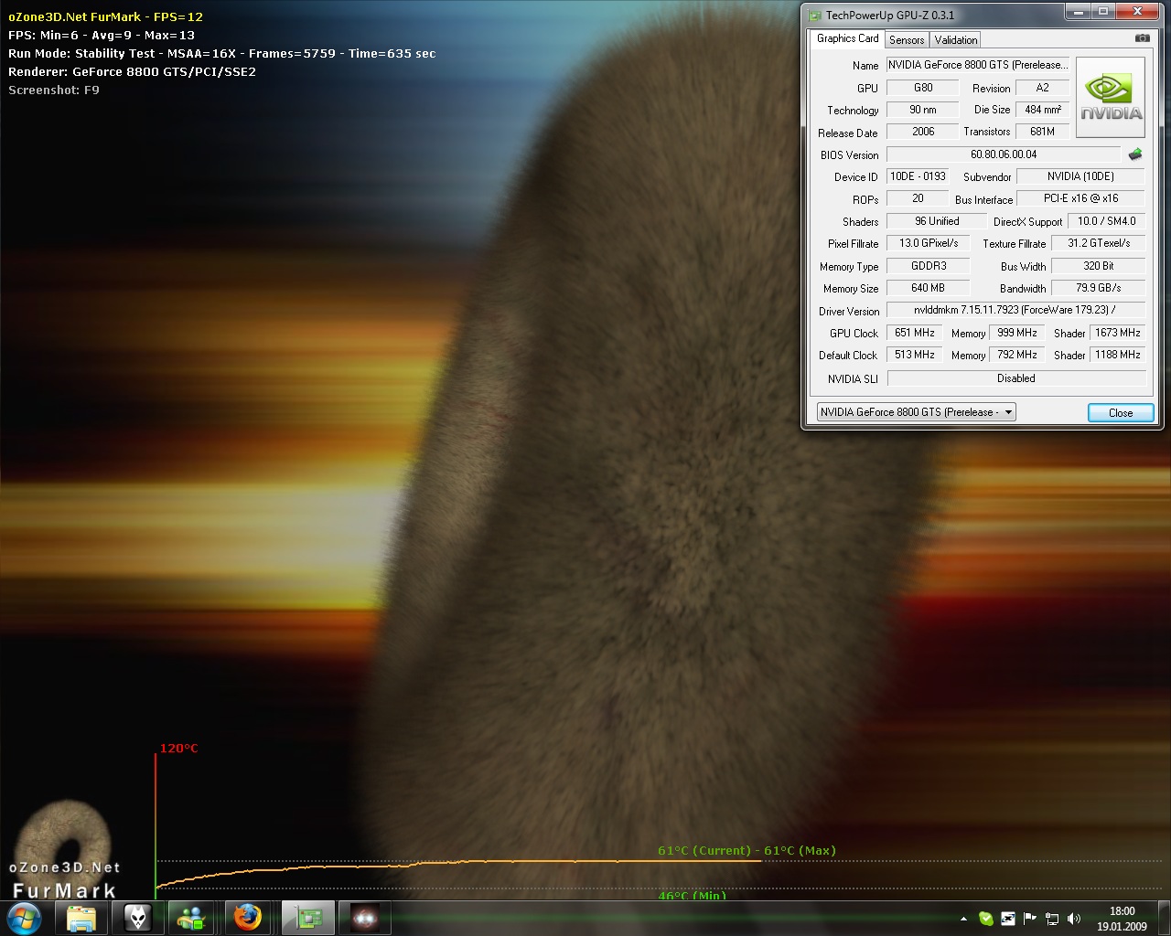The width and height of the screenshot is (1171, 936).
Task: Click the NVIDIA SLI field showing Disabled
Action: point(1015,378)
